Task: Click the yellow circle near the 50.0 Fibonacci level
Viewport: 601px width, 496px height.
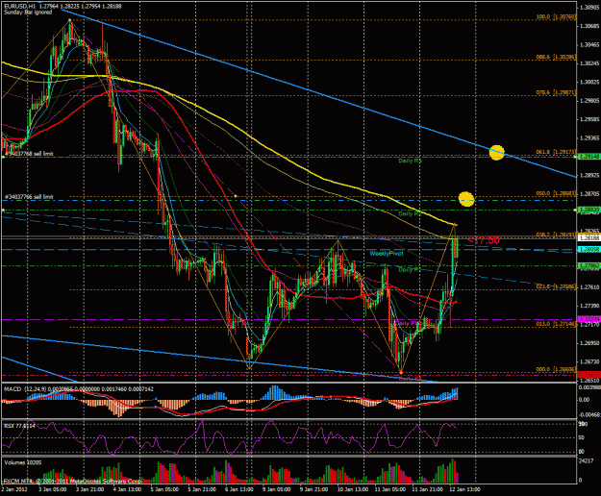Action: pos(466,199)
